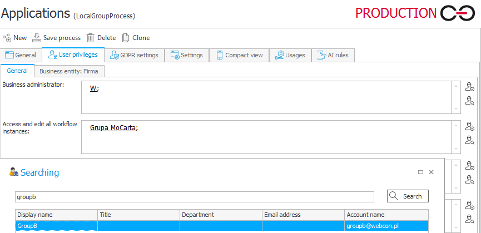The image size is (481, 233).
Task: Sort results by Display name column
Action: click(x=57, y=215)
